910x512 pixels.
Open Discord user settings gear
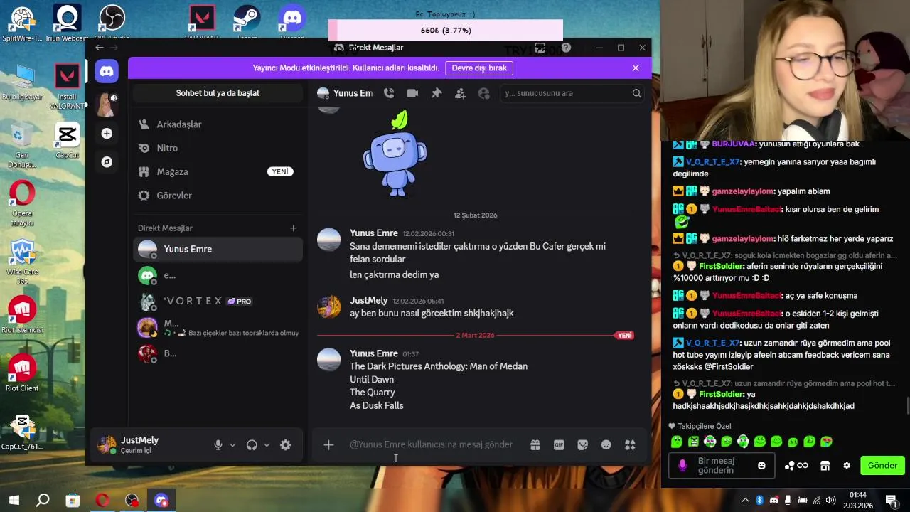pyautogui.click(x=285, y=445)
